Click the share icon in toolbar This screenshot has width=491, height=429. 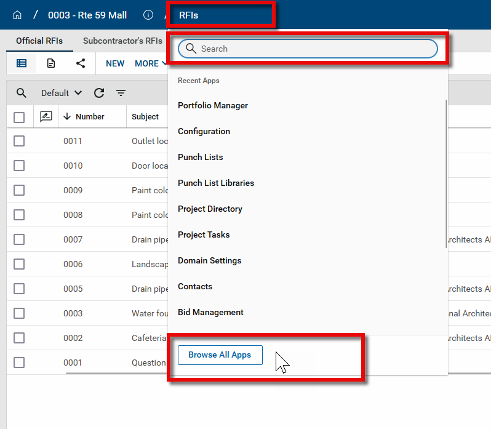(81, 63)
